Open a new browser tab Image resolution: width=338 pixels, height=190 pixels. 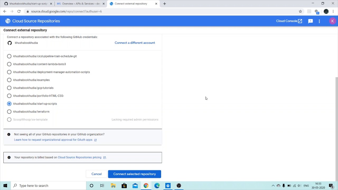pos(165,4)
